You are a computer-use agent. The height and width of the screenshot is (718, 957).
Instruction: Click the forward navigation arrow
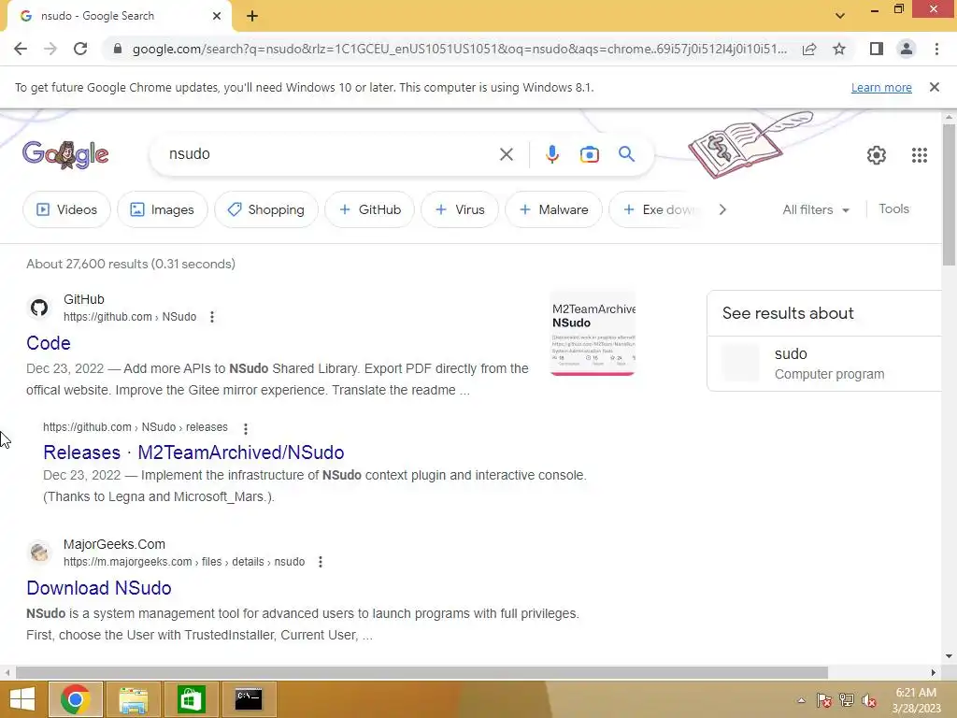tap(50, 49)
